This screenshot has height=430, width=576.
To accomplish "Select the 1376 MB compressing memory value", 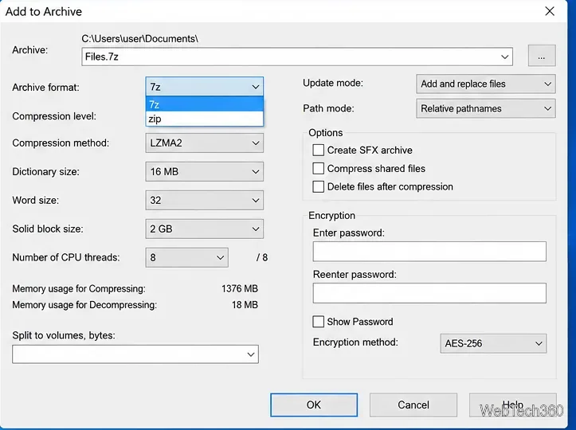I will click(240, 288).
